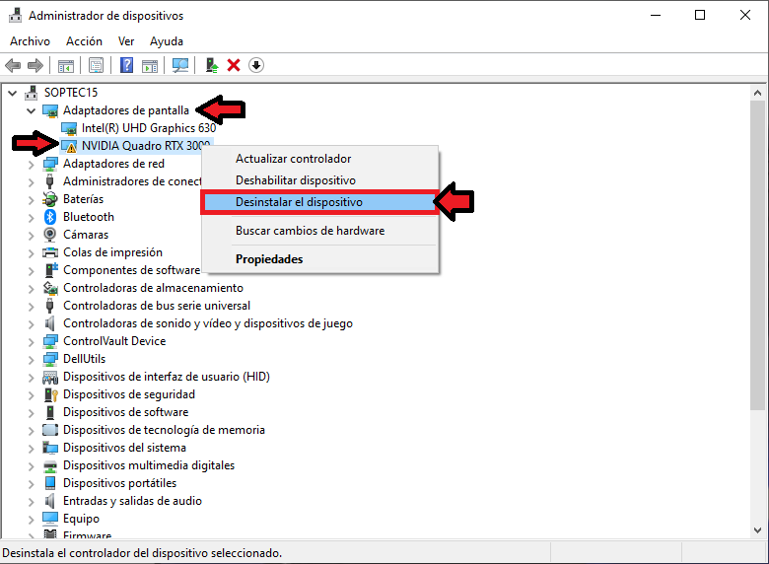
Task: Click the NVIDIA Quadro warning device icon
Action: click(x=69, y=146)
